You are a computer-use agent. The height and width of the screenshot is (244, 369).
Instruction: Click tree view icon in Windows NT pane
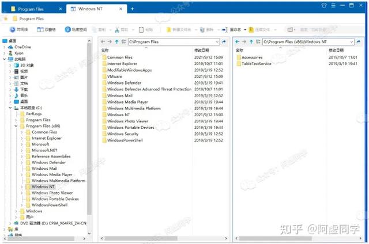coord(258,41)
